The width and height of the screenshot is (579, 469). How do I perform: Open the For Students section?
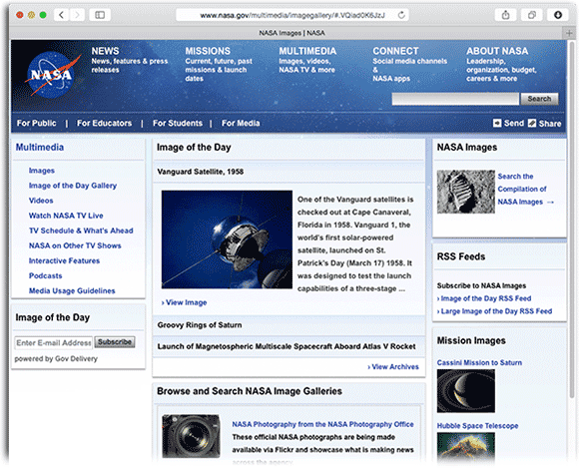[x=178, y=123]
